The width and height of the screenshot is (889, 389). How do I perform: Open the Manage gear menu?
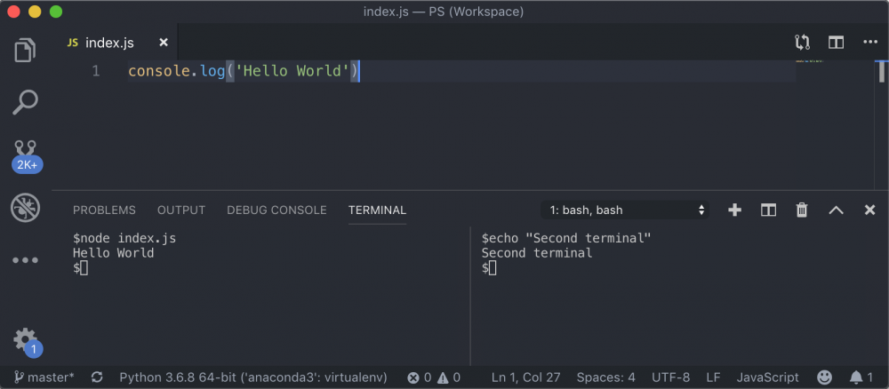click(26, 341)
